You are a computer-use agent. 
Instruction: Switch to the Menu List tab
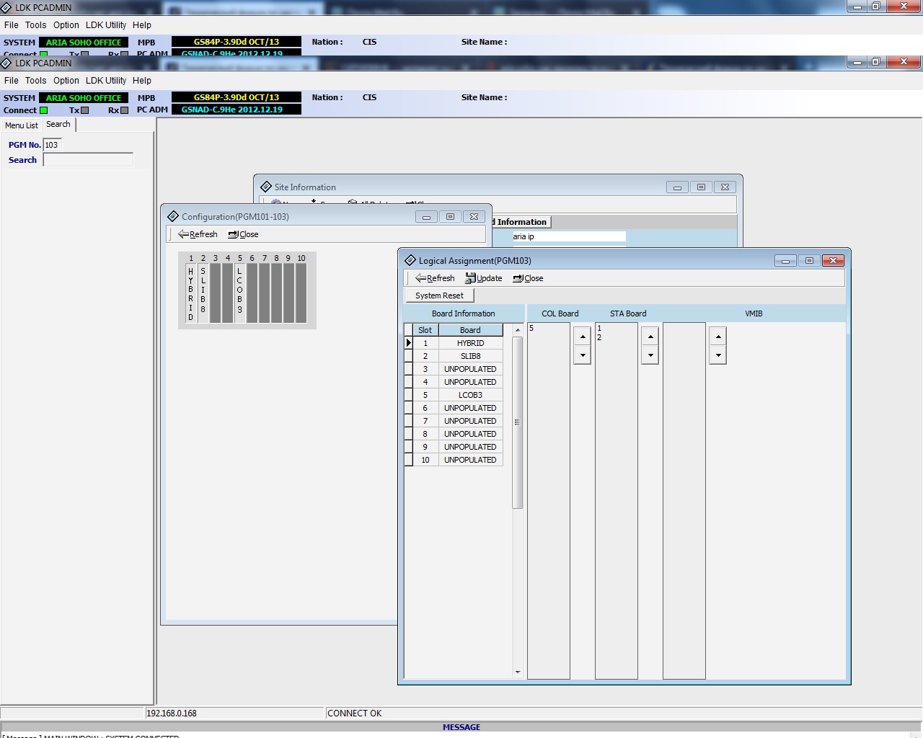[21, 125]
